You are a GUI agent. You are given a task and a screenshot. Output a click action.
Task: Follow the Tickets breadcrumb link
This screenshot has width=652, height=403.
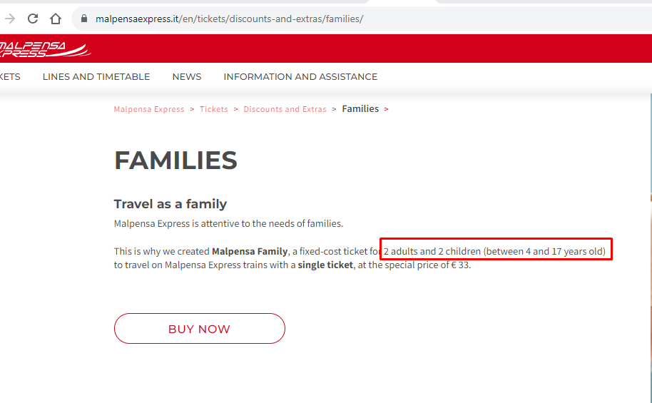click(x=214, y=109)
